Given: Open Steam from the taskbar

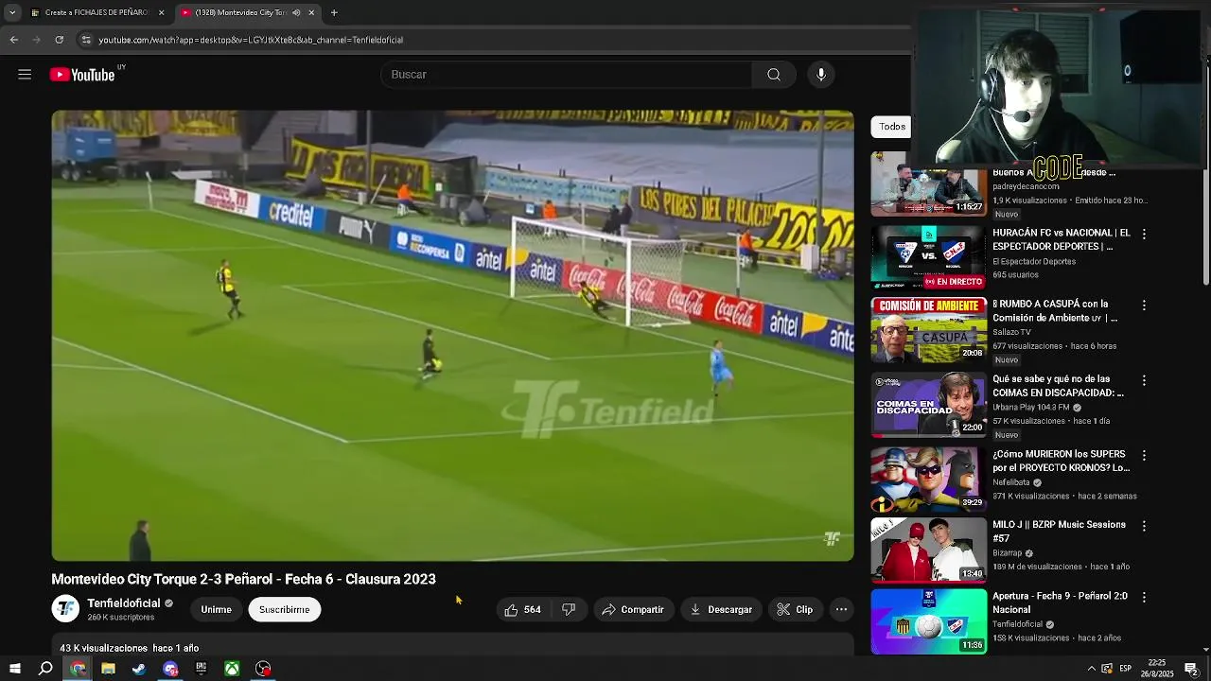Looking at the screenshot, I should [x=139, y=669].
